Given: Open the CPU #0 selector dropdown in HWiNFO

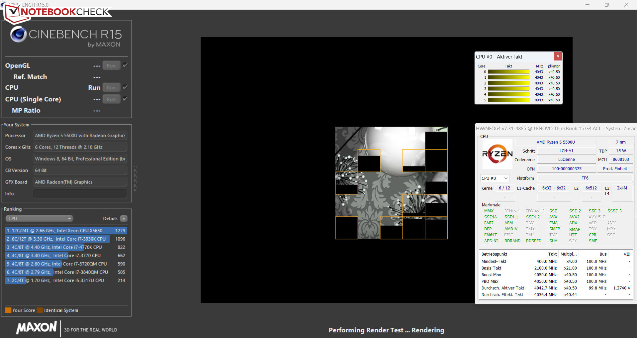Looking at the screenshot, I should (x=495, y=178).
